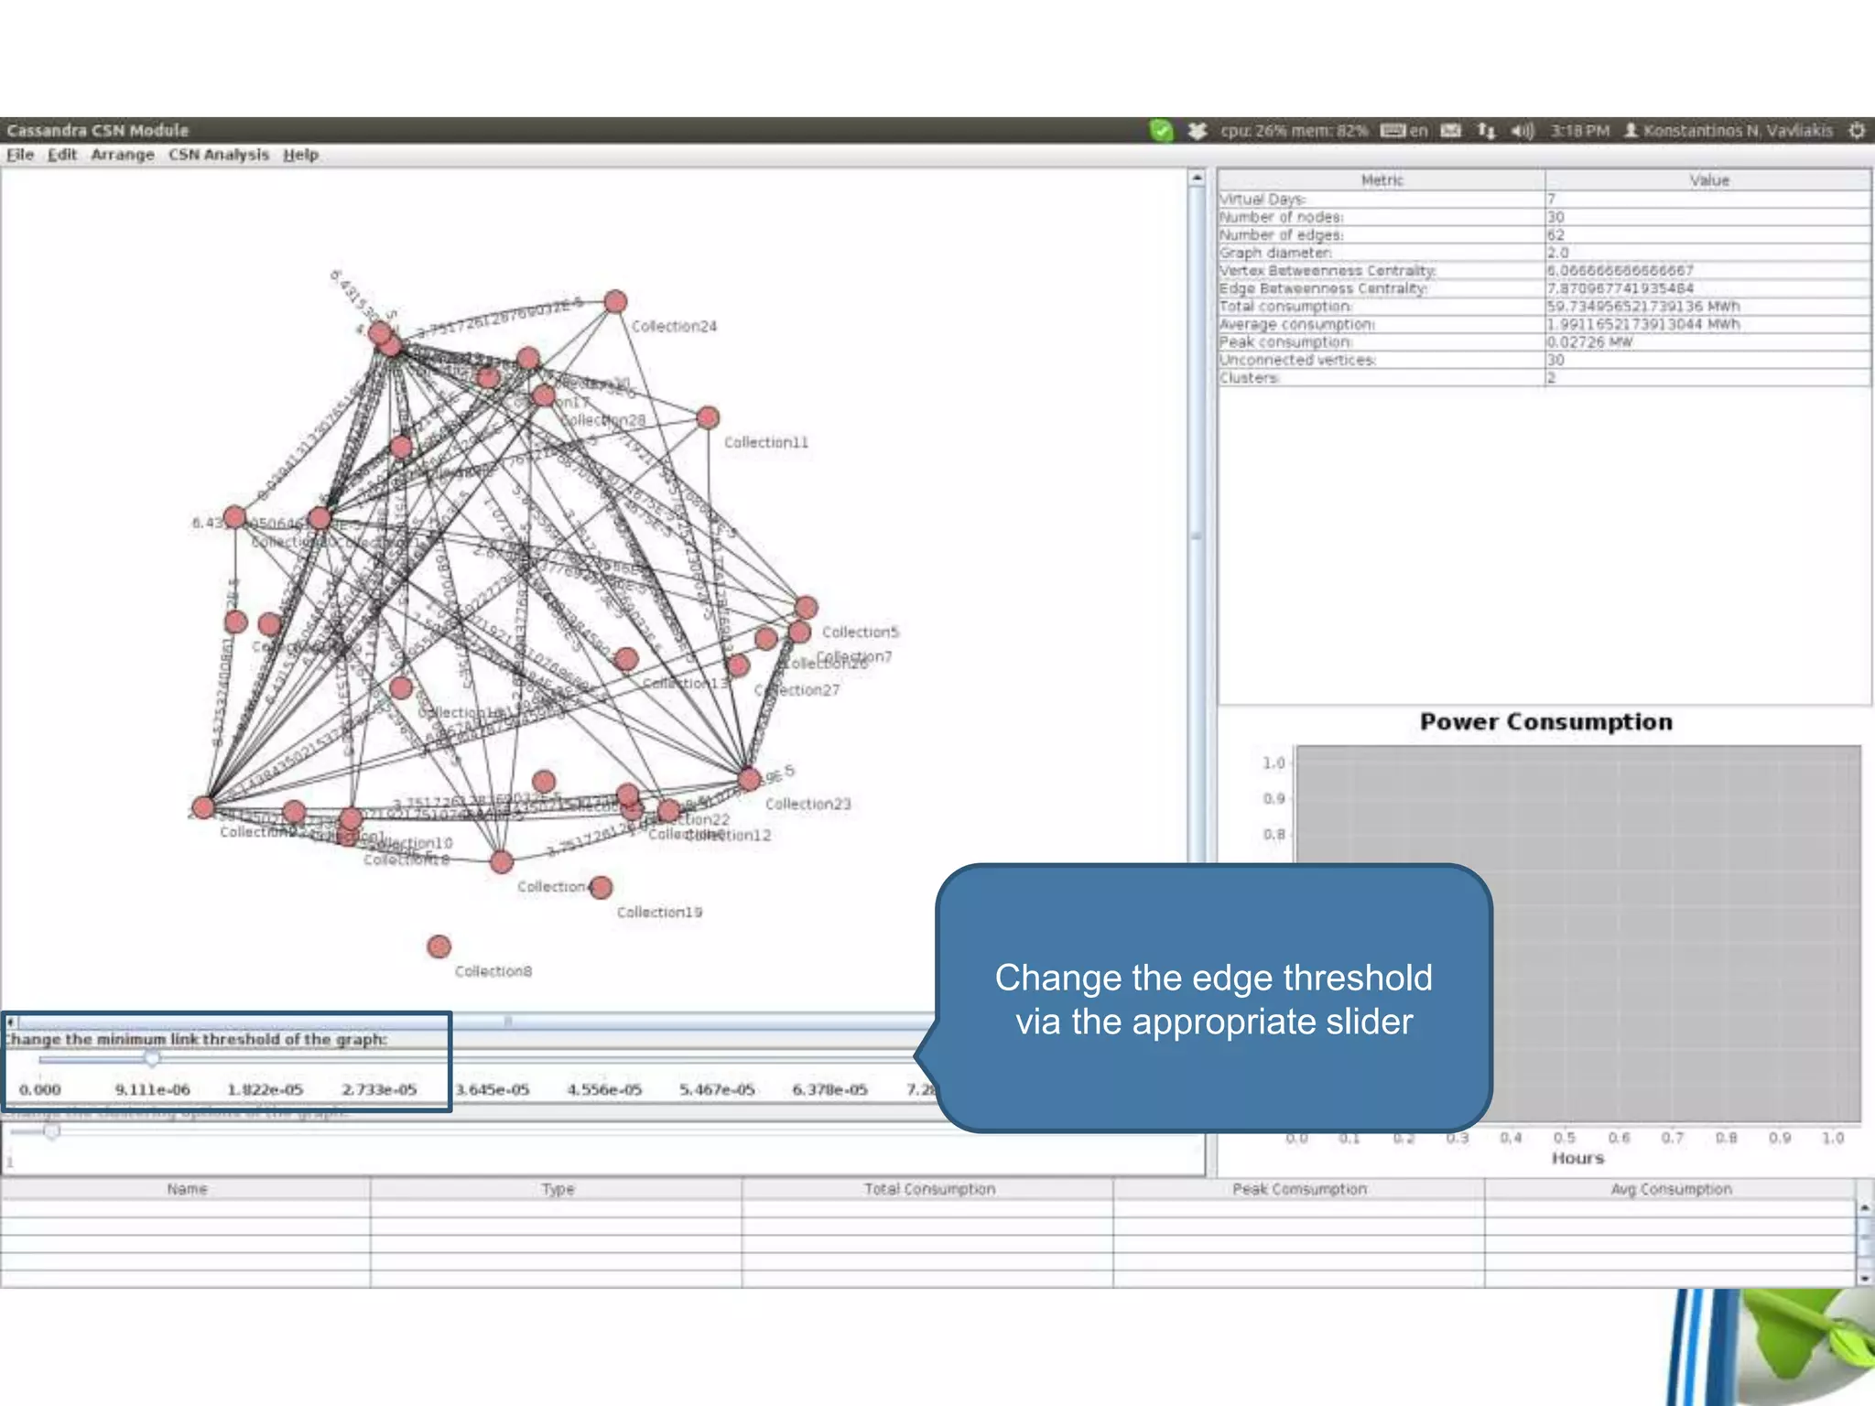The width and height of the screenshot is (1875, 1406).
Task: Click the minimum link threshold slider handle
Action: [x=152, y=1059]
